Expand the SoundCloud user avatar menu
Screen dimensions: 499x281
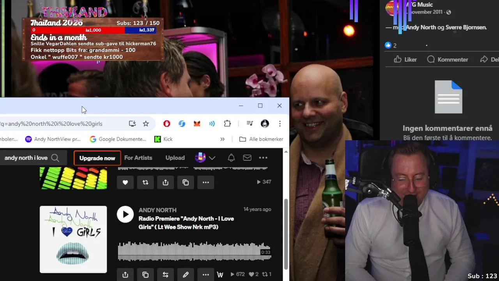click(205, 158)
